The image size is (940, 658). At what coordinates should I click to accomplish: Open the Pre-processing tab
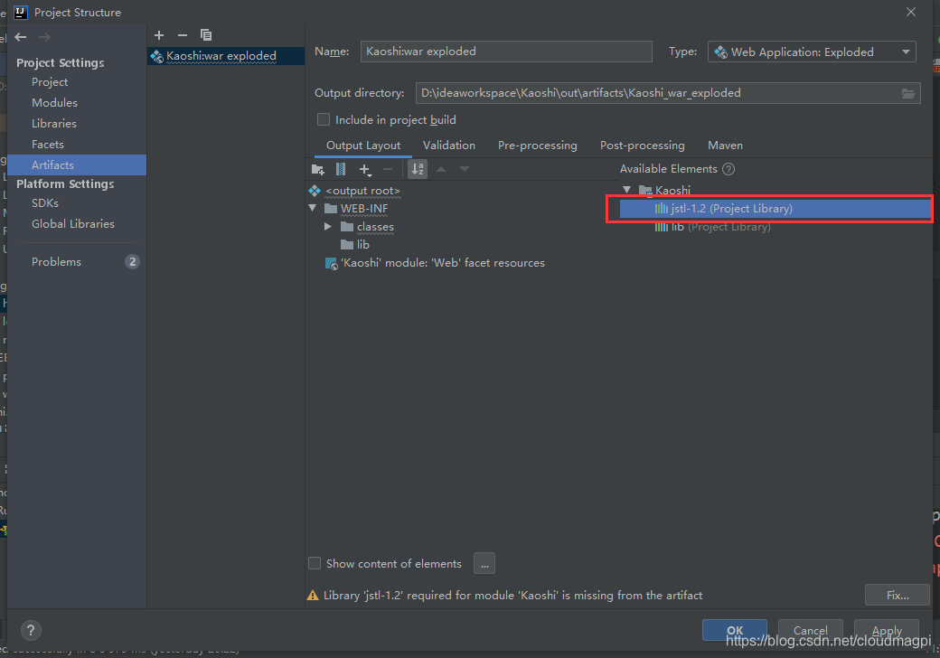(537, 146)
